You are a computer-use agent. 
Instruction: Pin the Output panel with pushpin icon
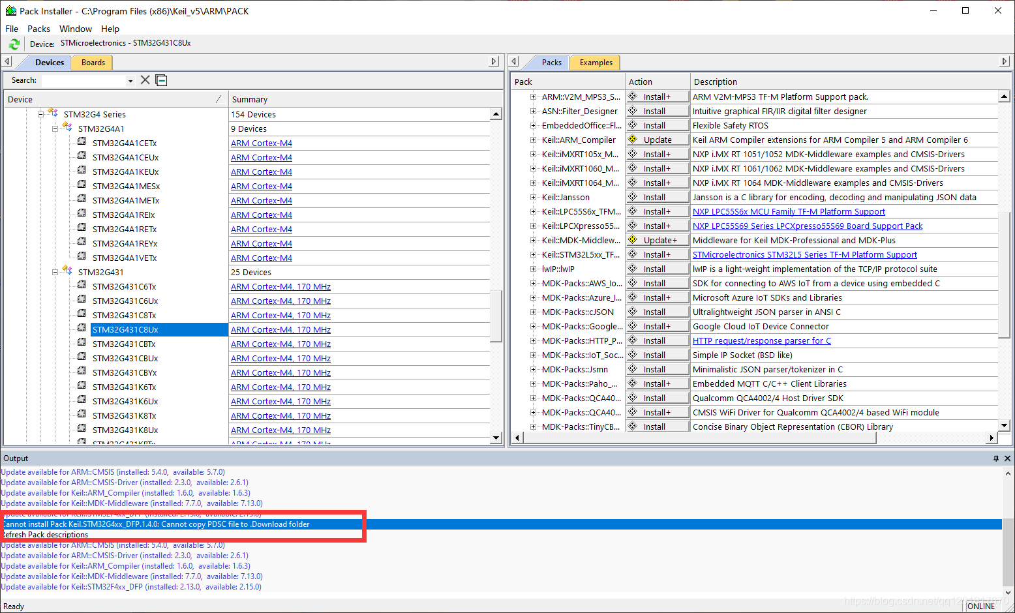pyautogui.click(x=996, y=458)
